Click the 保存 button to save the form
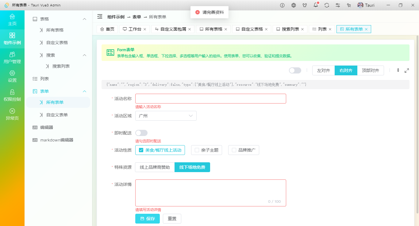Screen dimensions: 419x226 pos(148,219)
